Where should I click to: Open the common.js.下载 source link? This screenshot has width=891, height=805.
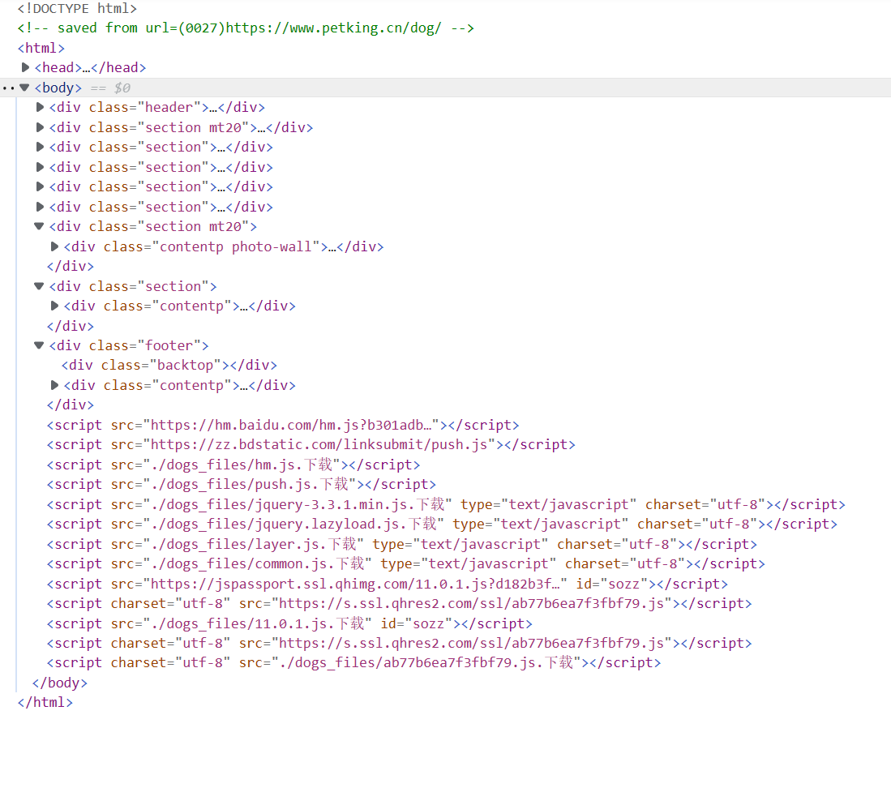click(x=258, y=564)
